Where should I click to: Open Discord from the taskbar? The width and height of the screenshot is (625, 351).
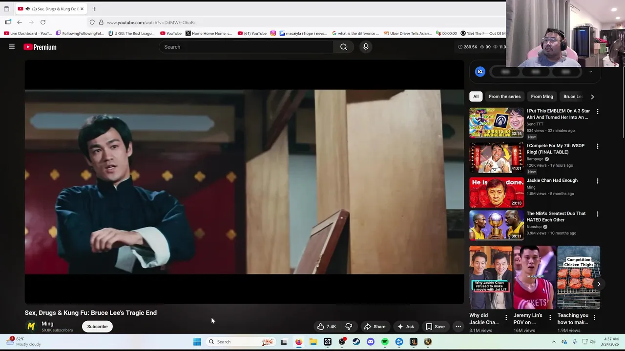(371, 342)
